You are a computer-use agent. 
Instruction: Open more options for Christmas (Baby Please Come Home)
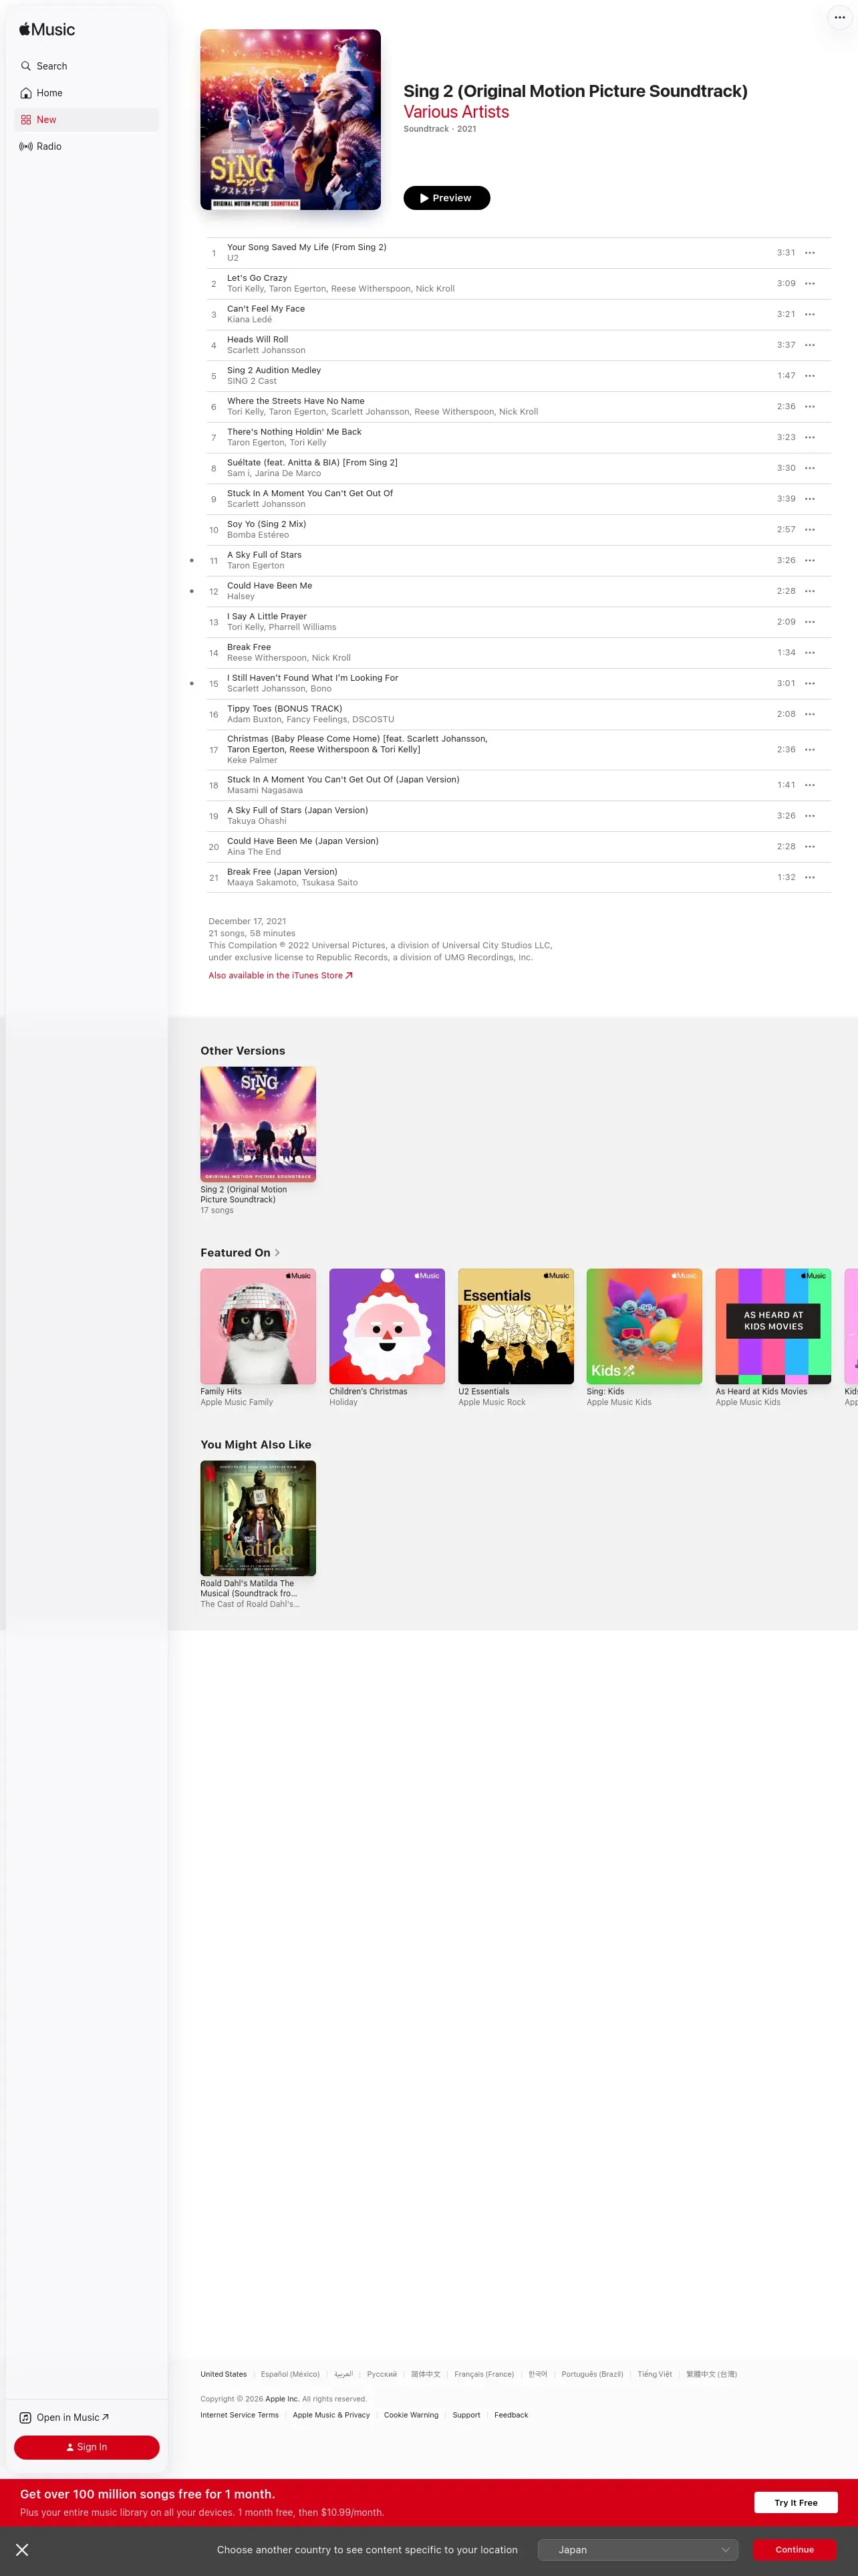810,750
